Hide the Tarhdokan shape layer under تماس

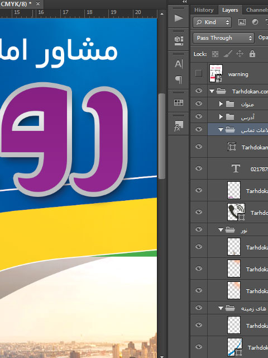[x=199, y=147]
